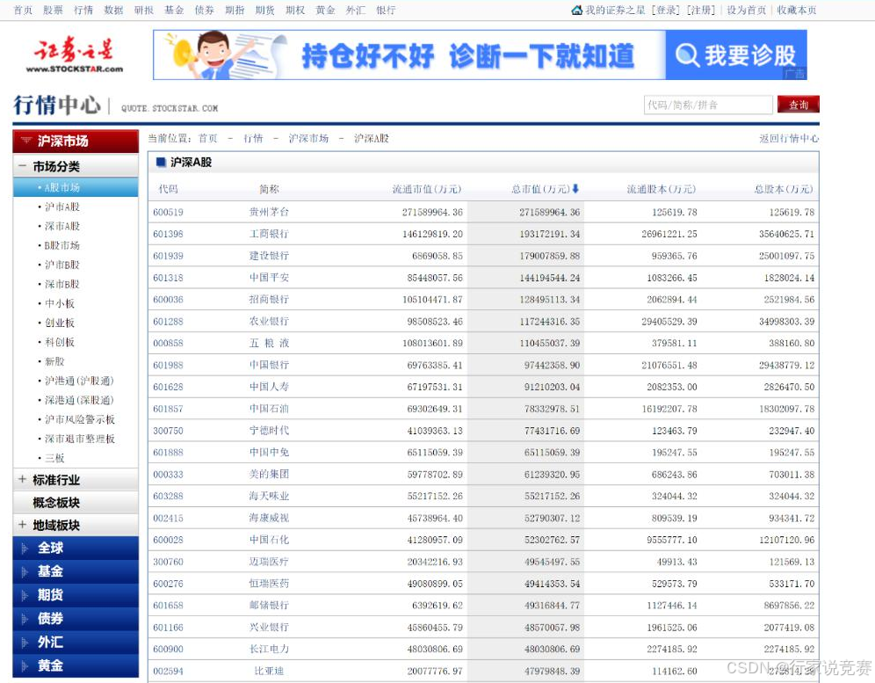The image size is (875, 683).
Task: Click the 注册 link
Action: (x=701, y=10)
